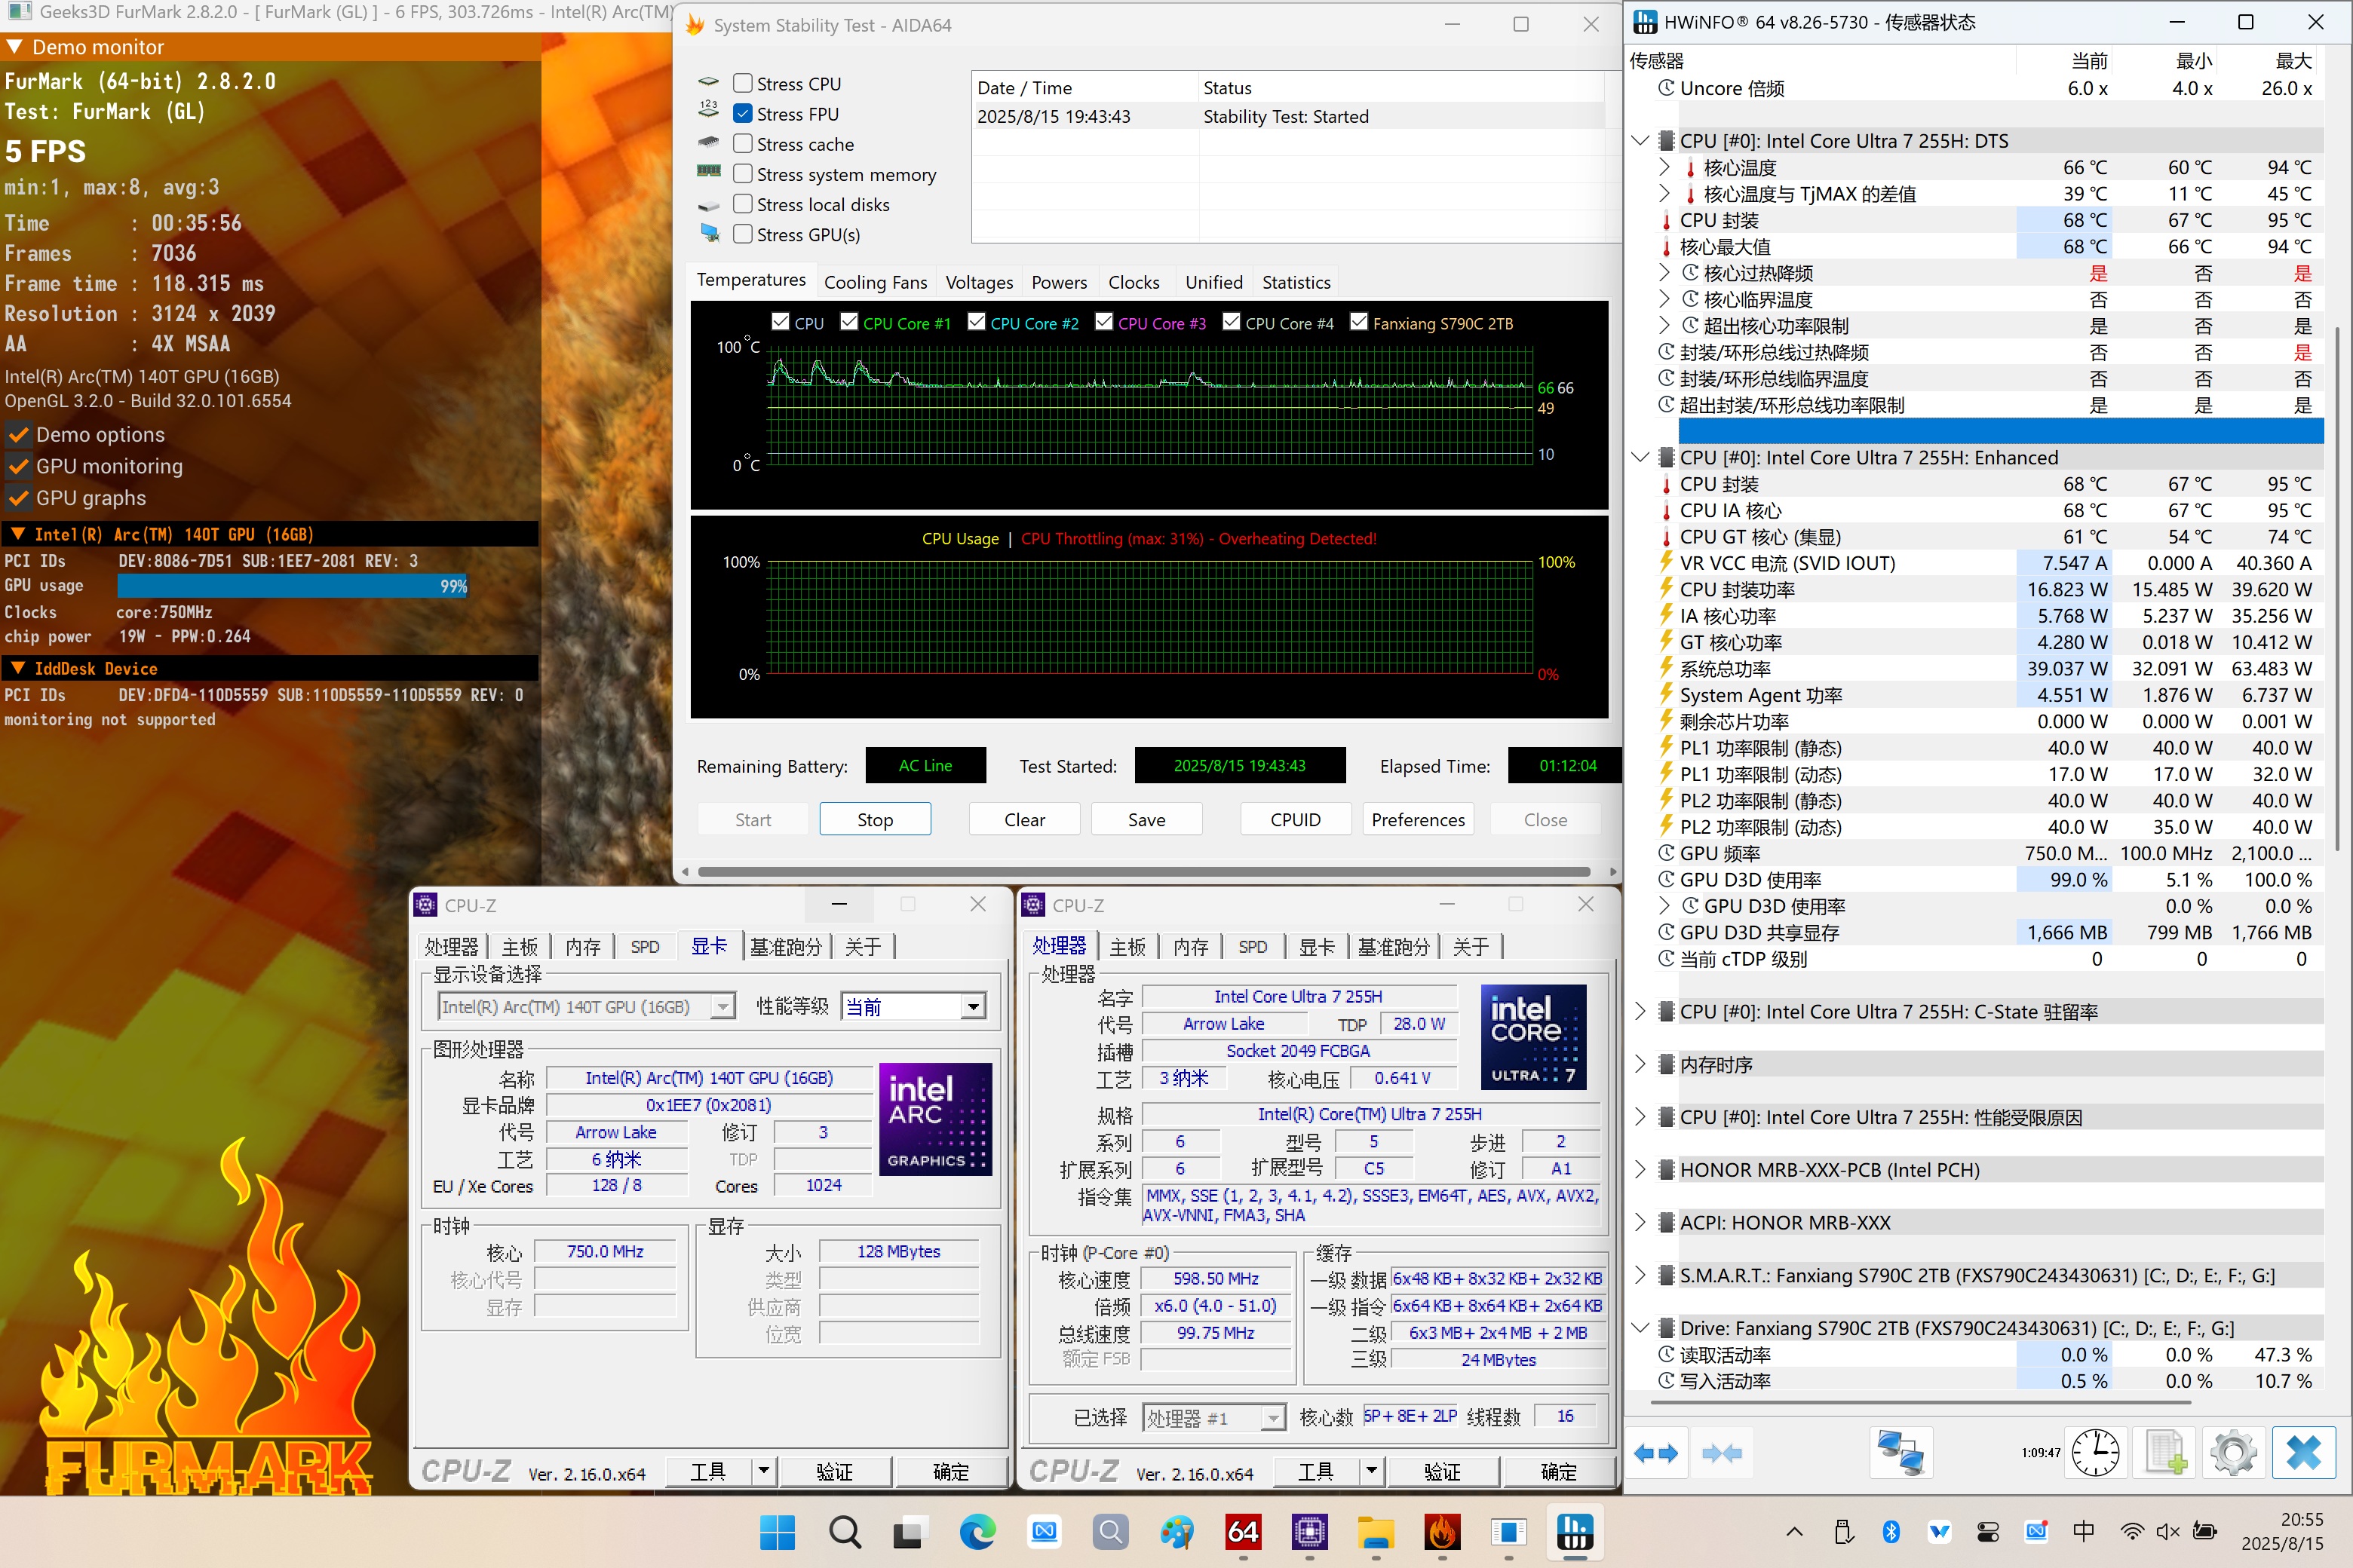This screenshot has height=1568, width=2353.
Task: Toggle Fanxiang S790C 2TB graph checkbox
Action: 1358,322
